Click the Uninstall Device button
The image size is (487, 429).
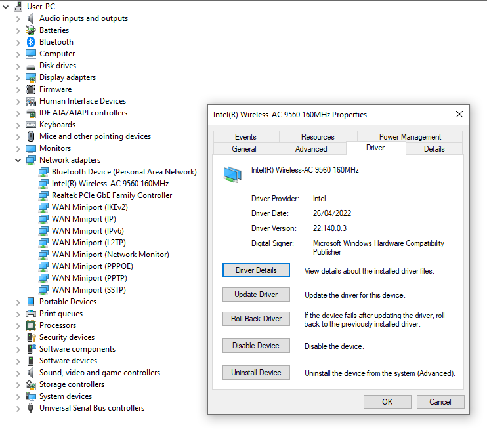pos(256,373)
